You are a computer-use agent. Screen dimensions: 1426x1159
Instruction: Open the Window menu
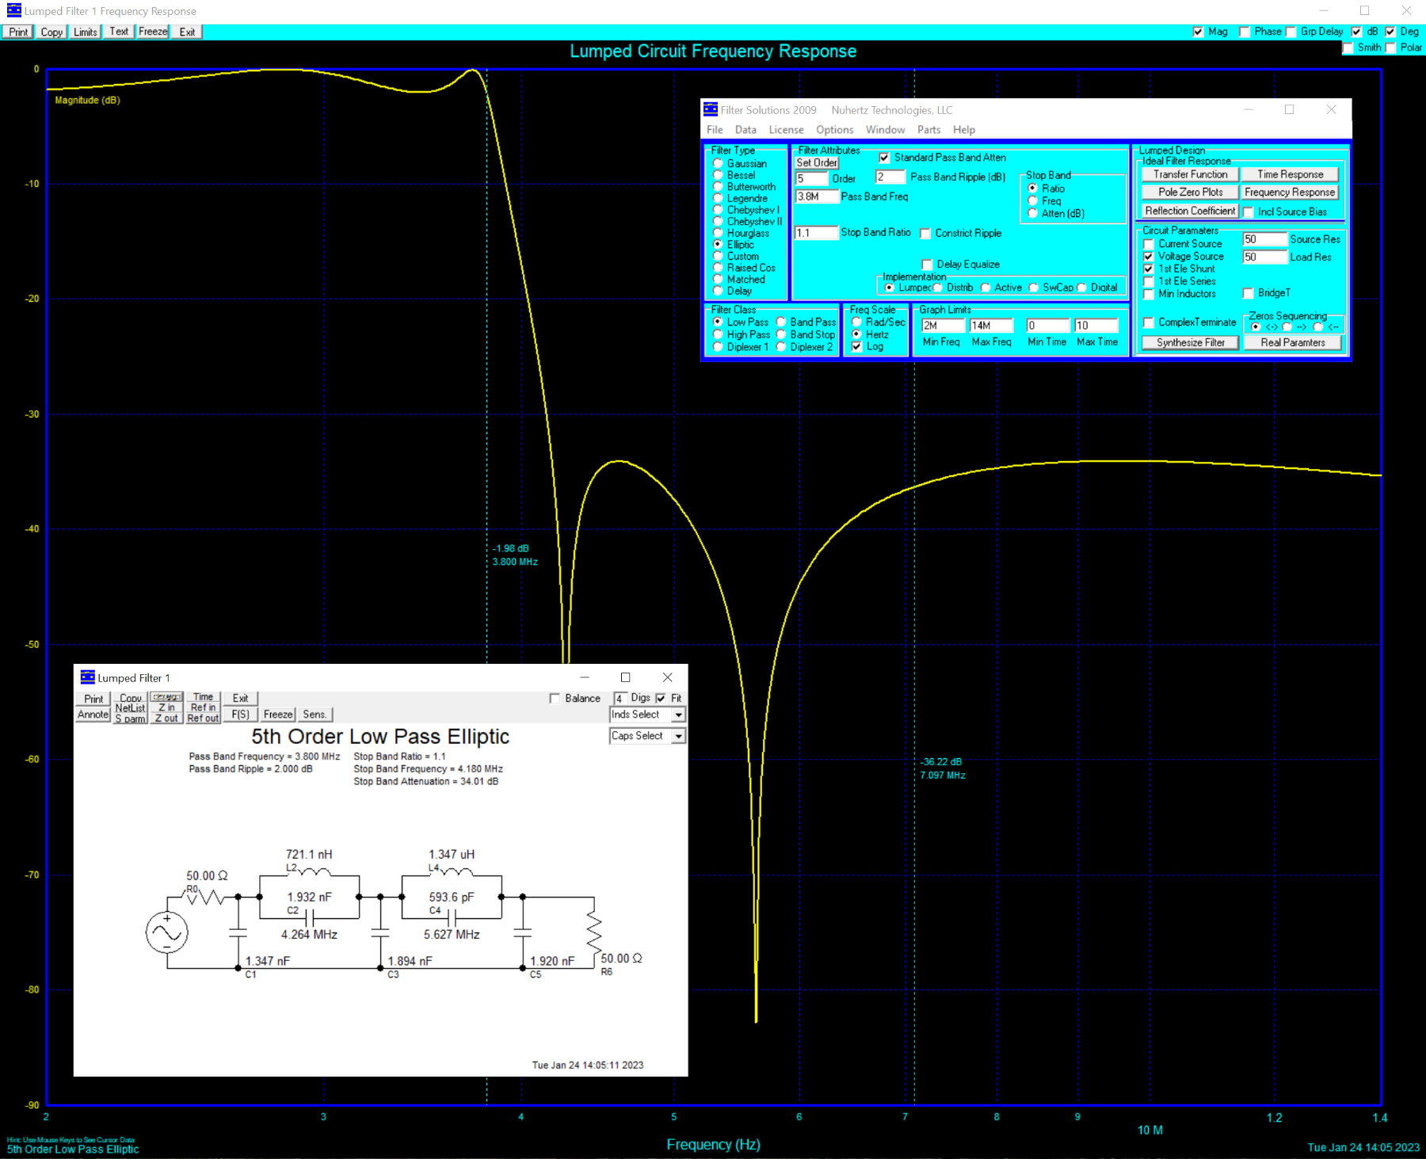885,130
